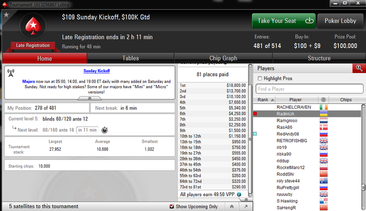Click the Take Your Seat button
Image resolution: width=366 pixels, height=211 pixels.
click(284, 21)
